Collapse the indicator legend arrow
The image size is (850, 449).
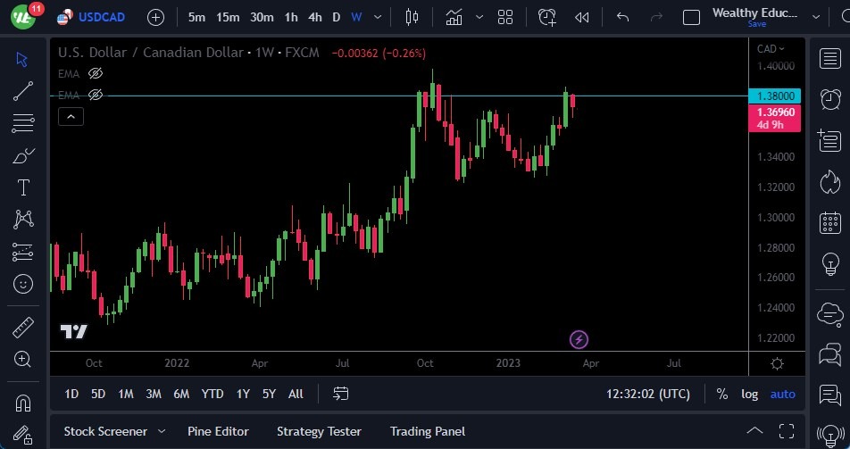point(71,116)
